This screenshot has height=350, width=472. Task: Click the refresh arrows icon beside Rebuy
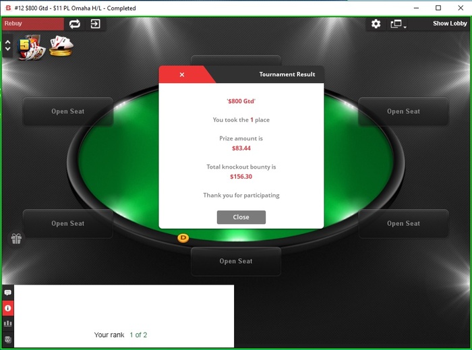[75, 24]
